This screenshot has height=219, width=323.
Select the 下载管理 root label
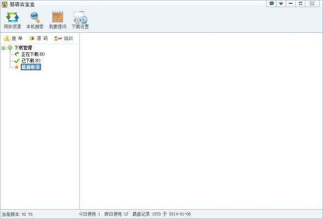point(23,48)
